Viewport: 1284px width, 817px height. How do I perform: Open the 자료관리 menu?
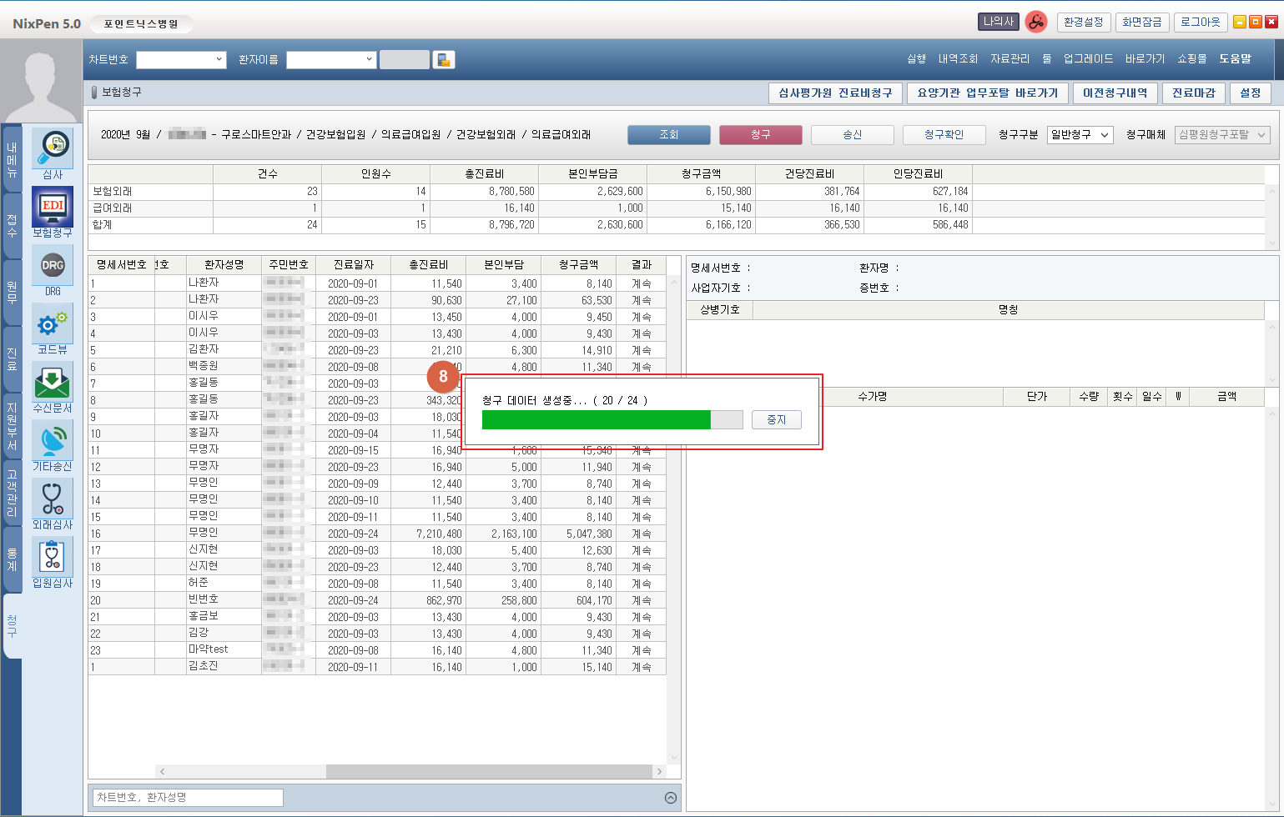click(1010, 59)
